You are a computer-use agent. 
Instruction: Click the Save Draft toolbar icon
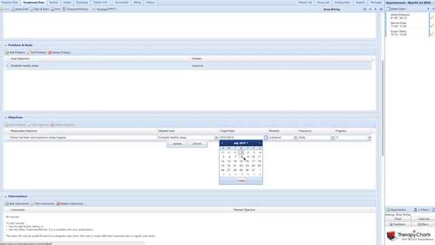(13, 9)
